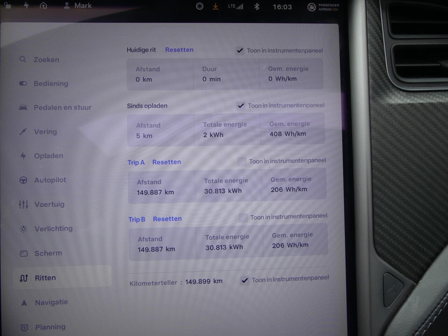Select Sinds opladen distance 5 km
This screenshot has height=336, width=448.
tap(144, 136)
